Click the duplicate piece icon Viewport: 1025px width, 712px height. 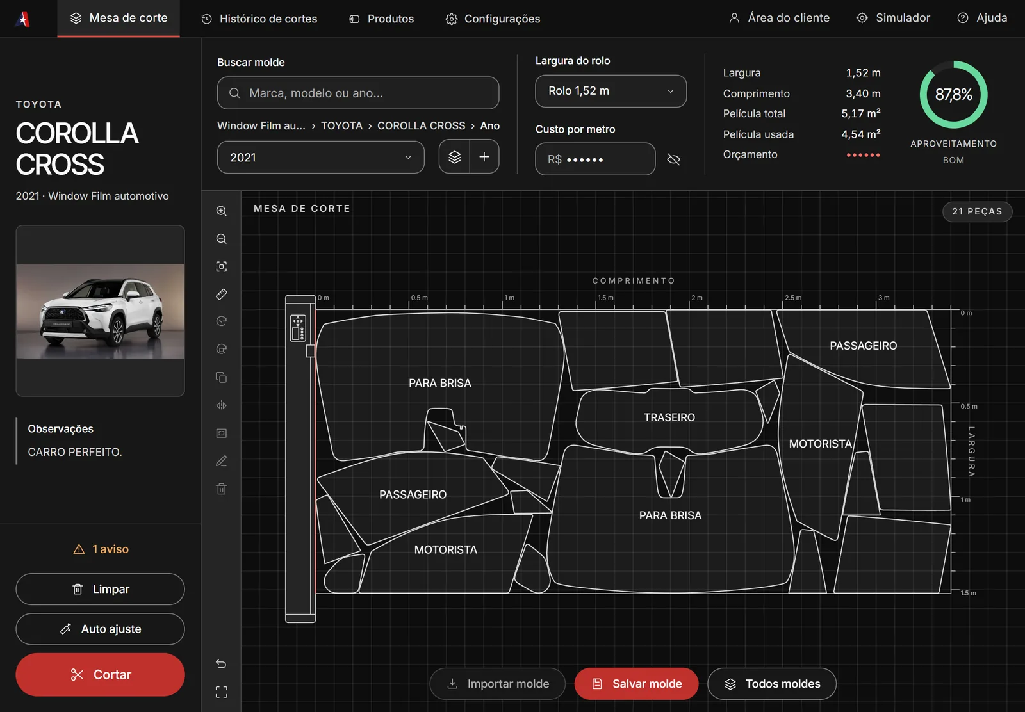222,378
